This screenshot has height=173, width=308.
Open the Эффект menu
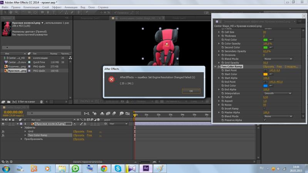coord(57,7)
